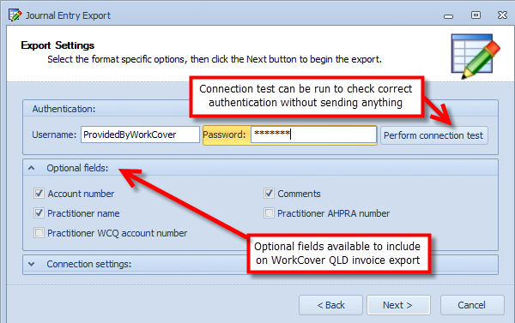Close the Journal Entry Export window
The height and width of the screenshot is (323, 515).
point(502,15)
